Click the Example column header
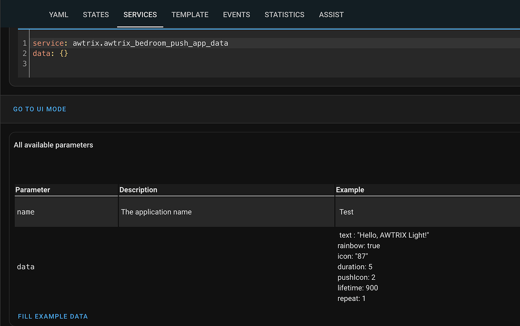The height and width of the screenshot is (326, 520). pos(350,190)
